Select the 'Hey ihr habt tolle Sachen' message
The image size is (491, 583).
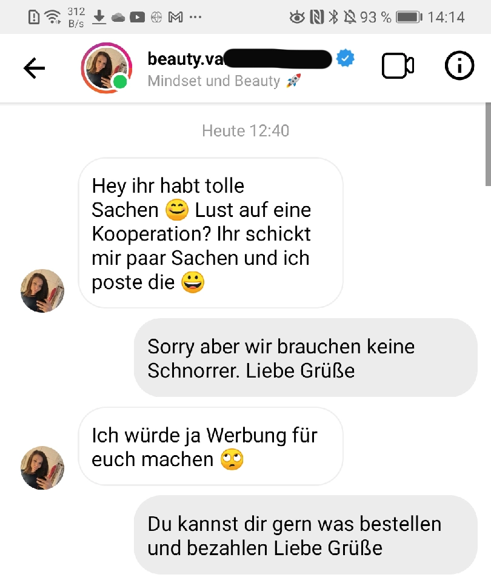click(210, 233)
